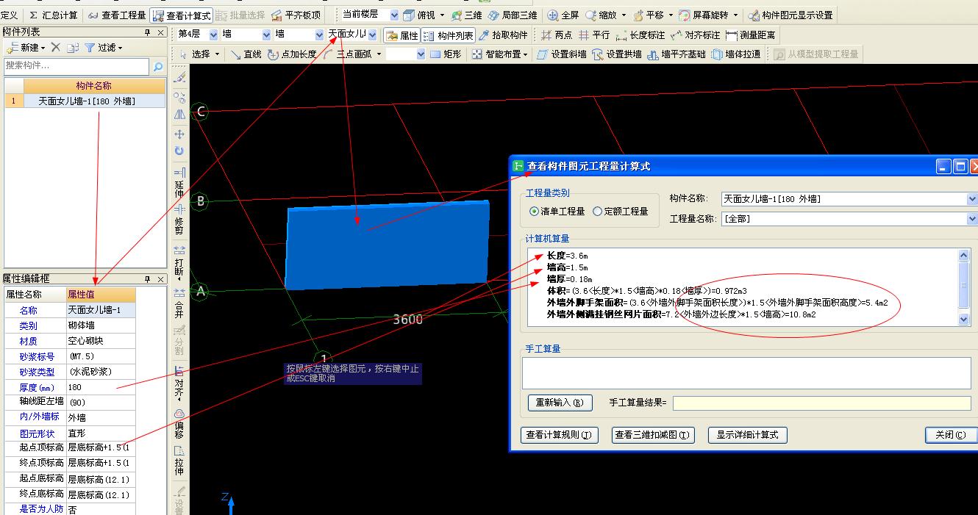Click the 平齐板顶 toolbar tool
The image size is (978, 515).
296,15
